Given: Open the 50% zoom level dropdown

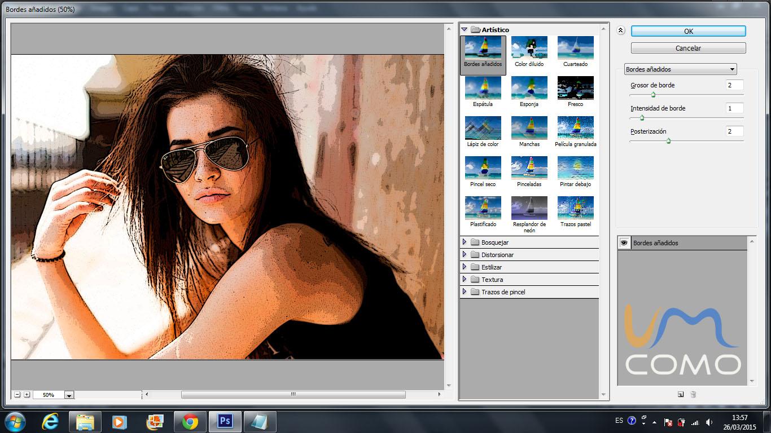Looking at the screenshot, I should (69, 395).
